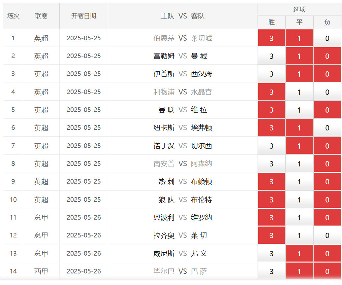Click home team name 纽卡斯
342x285 pixels.
pyautogui.click(x=164, y=128)
